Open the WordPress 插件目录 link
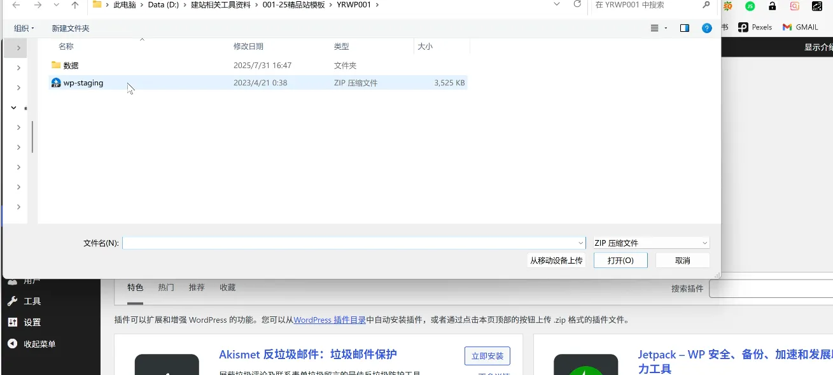 point(330,320)
